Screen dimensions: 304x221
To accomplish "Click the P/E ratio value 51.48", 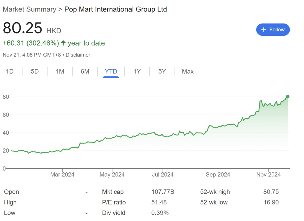I will [159, 202].
